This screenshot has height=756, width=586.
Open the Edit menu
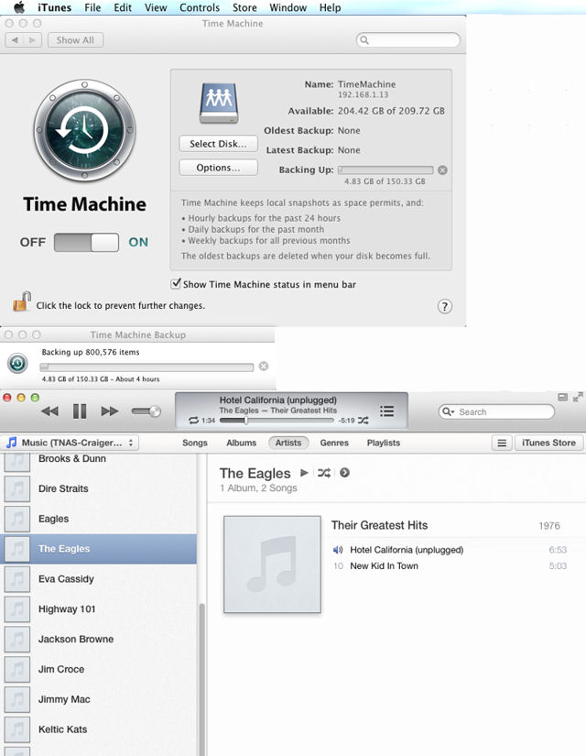[x=123, y=7]
